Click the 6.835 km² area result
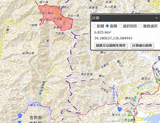 pos(103,32)
